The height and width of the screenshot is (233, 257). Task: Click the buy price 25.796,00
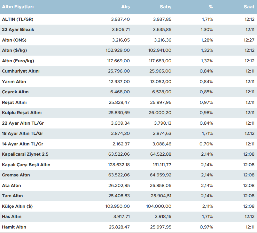(119, 71)
